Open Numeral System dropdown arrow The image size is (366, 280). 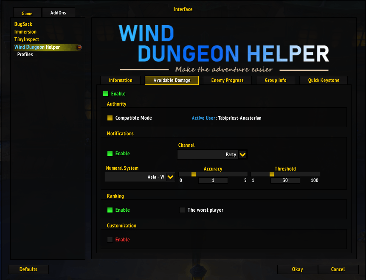click(170, 177)
